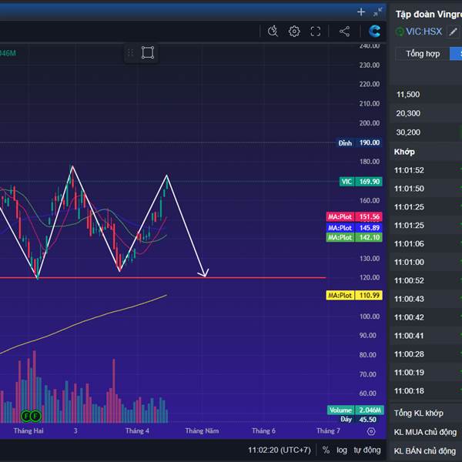462x462 pixels.
Task: Select the 11:00:41 matched trade row
Action: pos(426,336)
